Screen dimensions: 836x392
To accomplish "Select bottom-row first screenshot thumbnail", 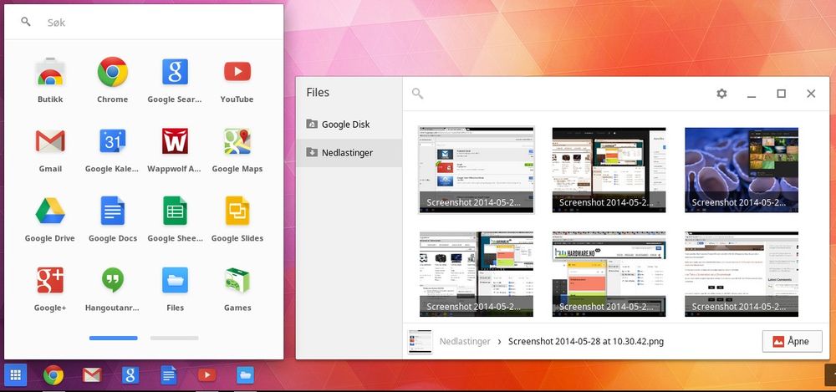I will pyautogui.click(x=477, y=274).
